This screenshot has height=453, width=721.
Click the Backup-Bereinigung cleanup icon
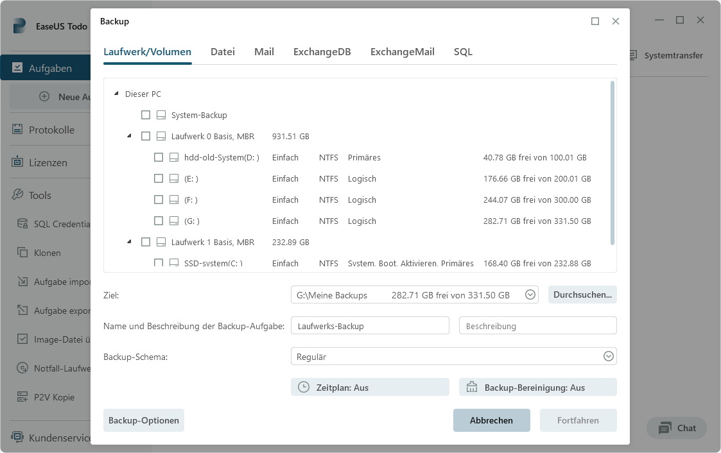(x=472, y=387)
